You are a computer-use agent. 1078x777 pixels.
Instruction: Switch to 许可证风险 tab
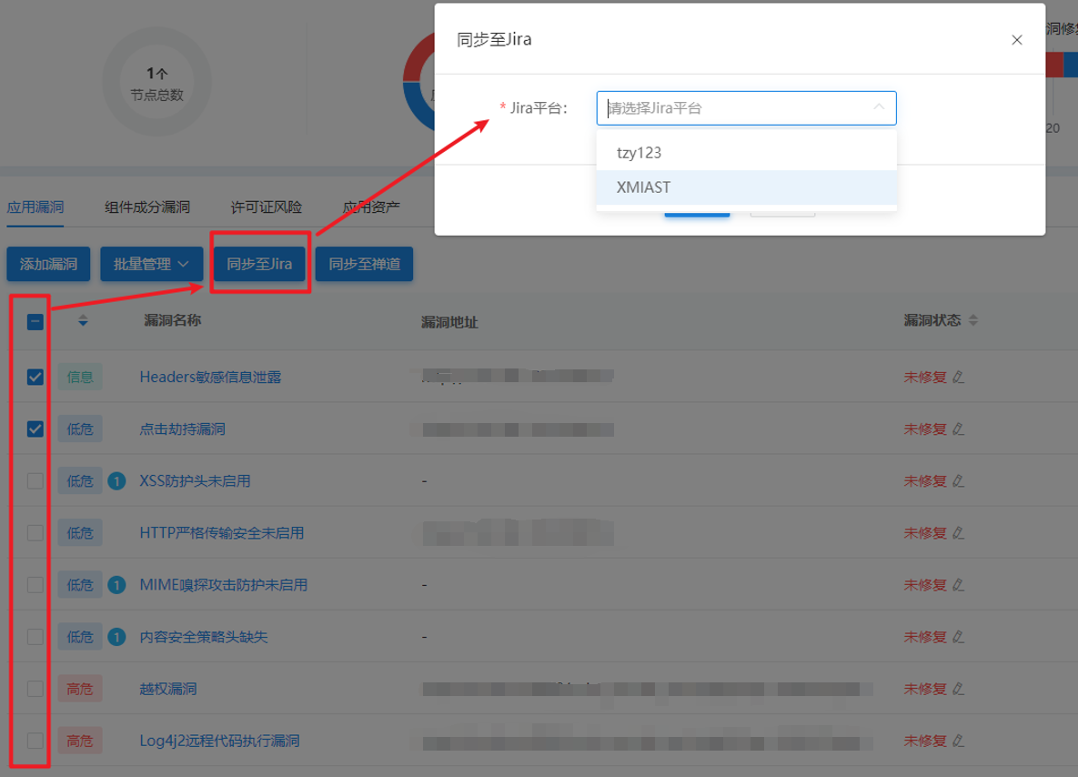click(x=266, y=207)
